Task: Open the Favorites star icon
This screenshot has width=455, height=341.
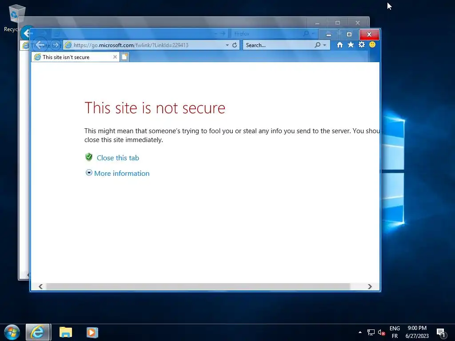Action: pyautogui.click(x=351, y=45)
